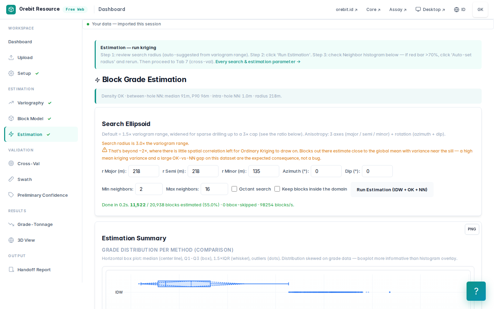Click the 3D View globe icon

pyautogui.click(x=11, y=240)
